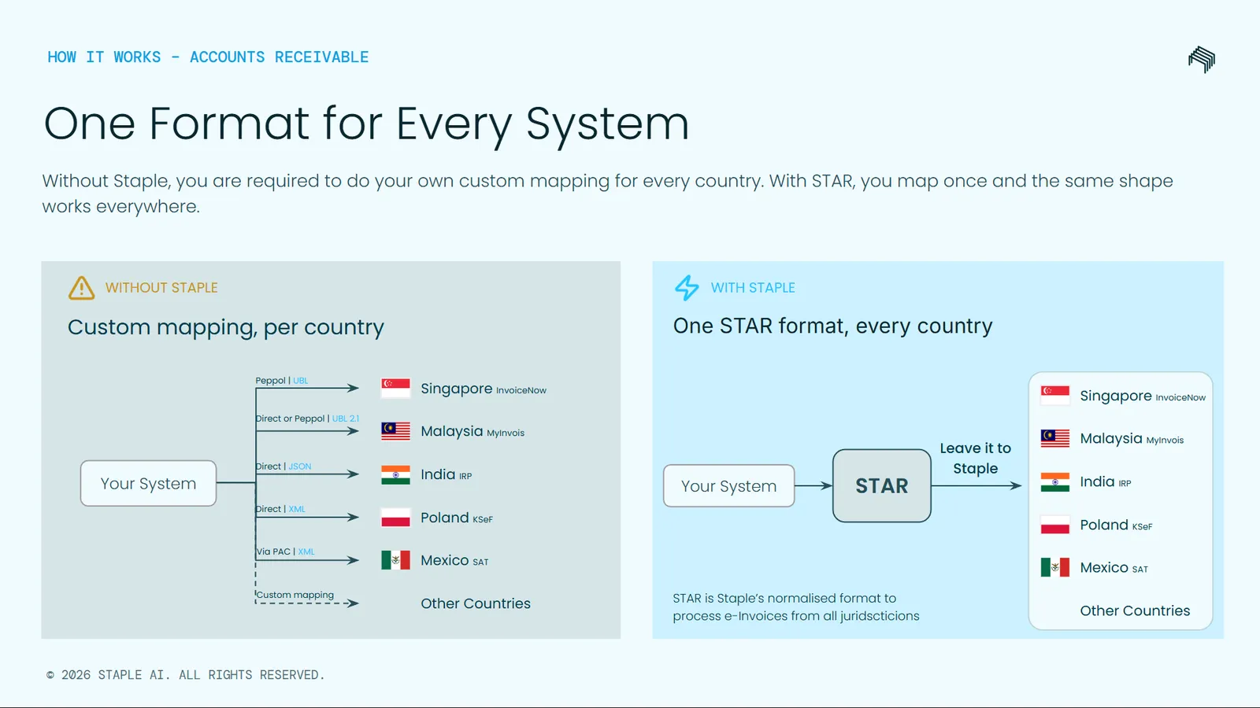Image resolution: width=1260 pixels, height=708 pixels.
Task: Click the 'WITH STAPLE' label
Action: pos(753,288)
